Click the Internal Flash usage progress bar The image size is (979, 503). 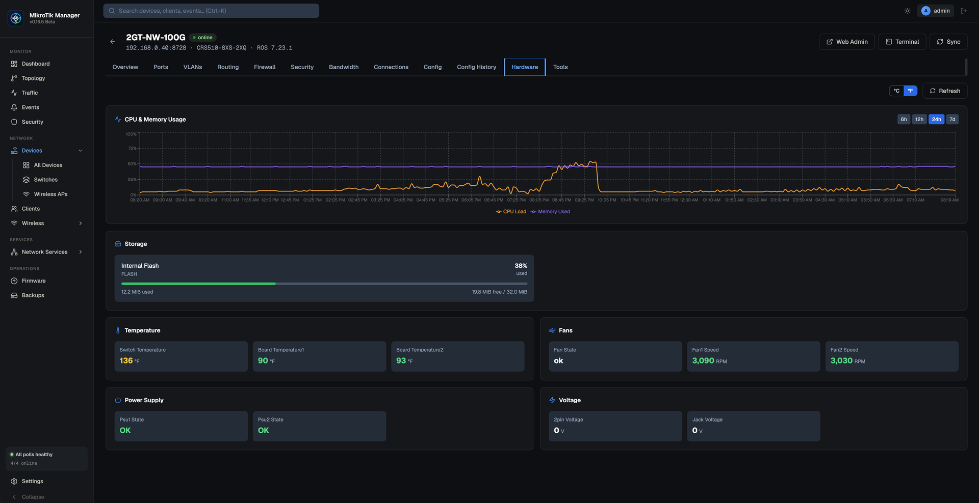(x=324, y=284)
